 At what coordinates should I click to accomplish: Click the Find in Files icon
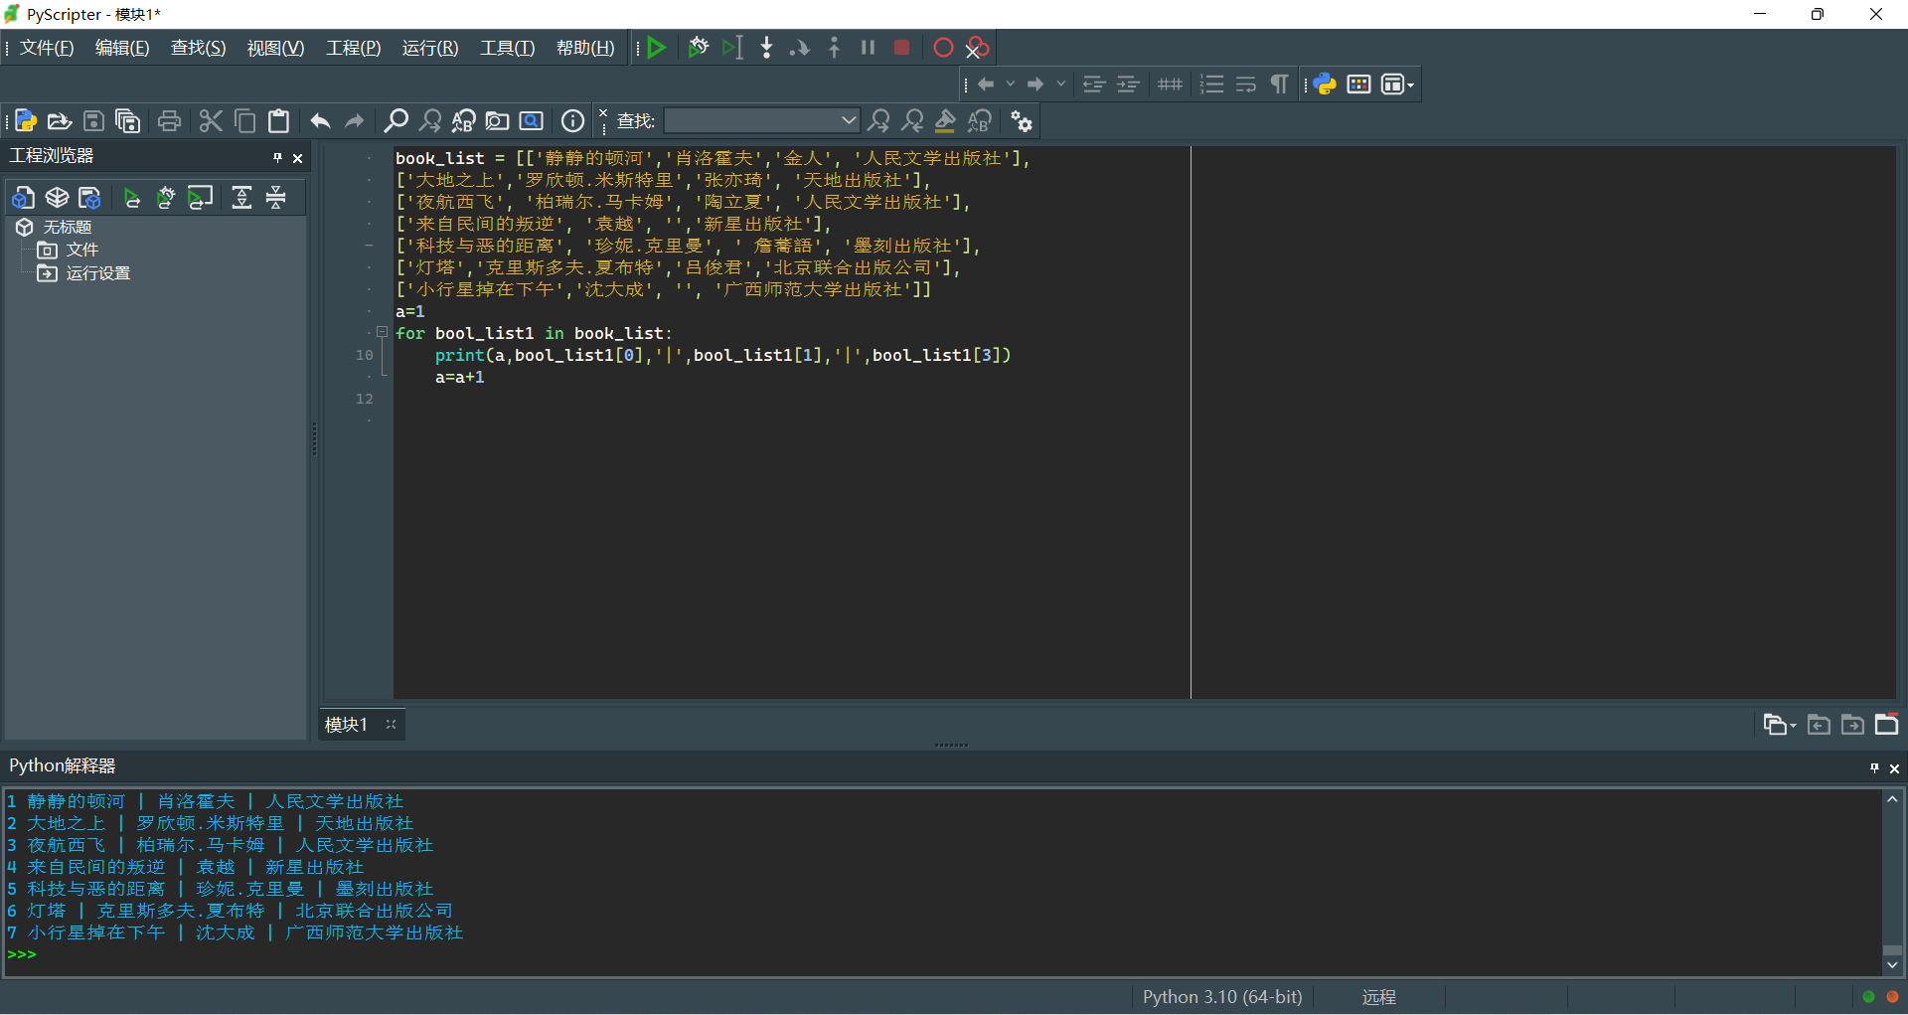[x=497, y=121]
